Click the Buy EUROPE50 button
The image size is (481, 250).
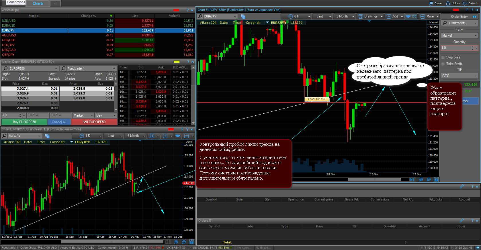25,122
